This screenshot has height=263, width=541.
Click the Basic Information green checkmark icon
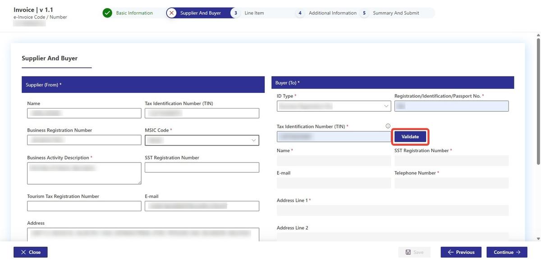107,13
